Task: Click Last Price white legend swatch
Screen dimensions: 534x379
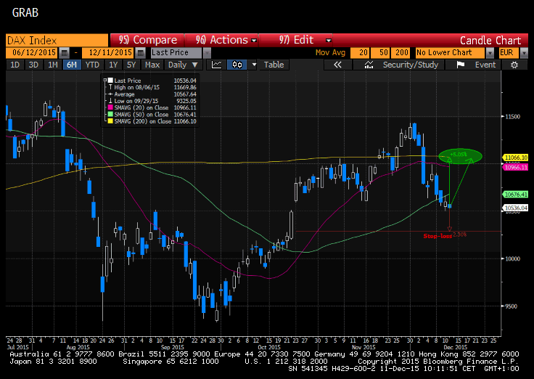Action: click(x=110, y=81)
